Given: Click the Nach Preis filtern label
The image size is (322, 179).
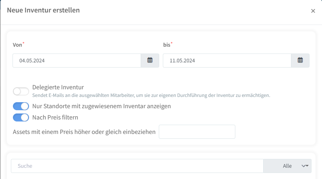Looking at the screenshot, I should click(x=55, y=117).
